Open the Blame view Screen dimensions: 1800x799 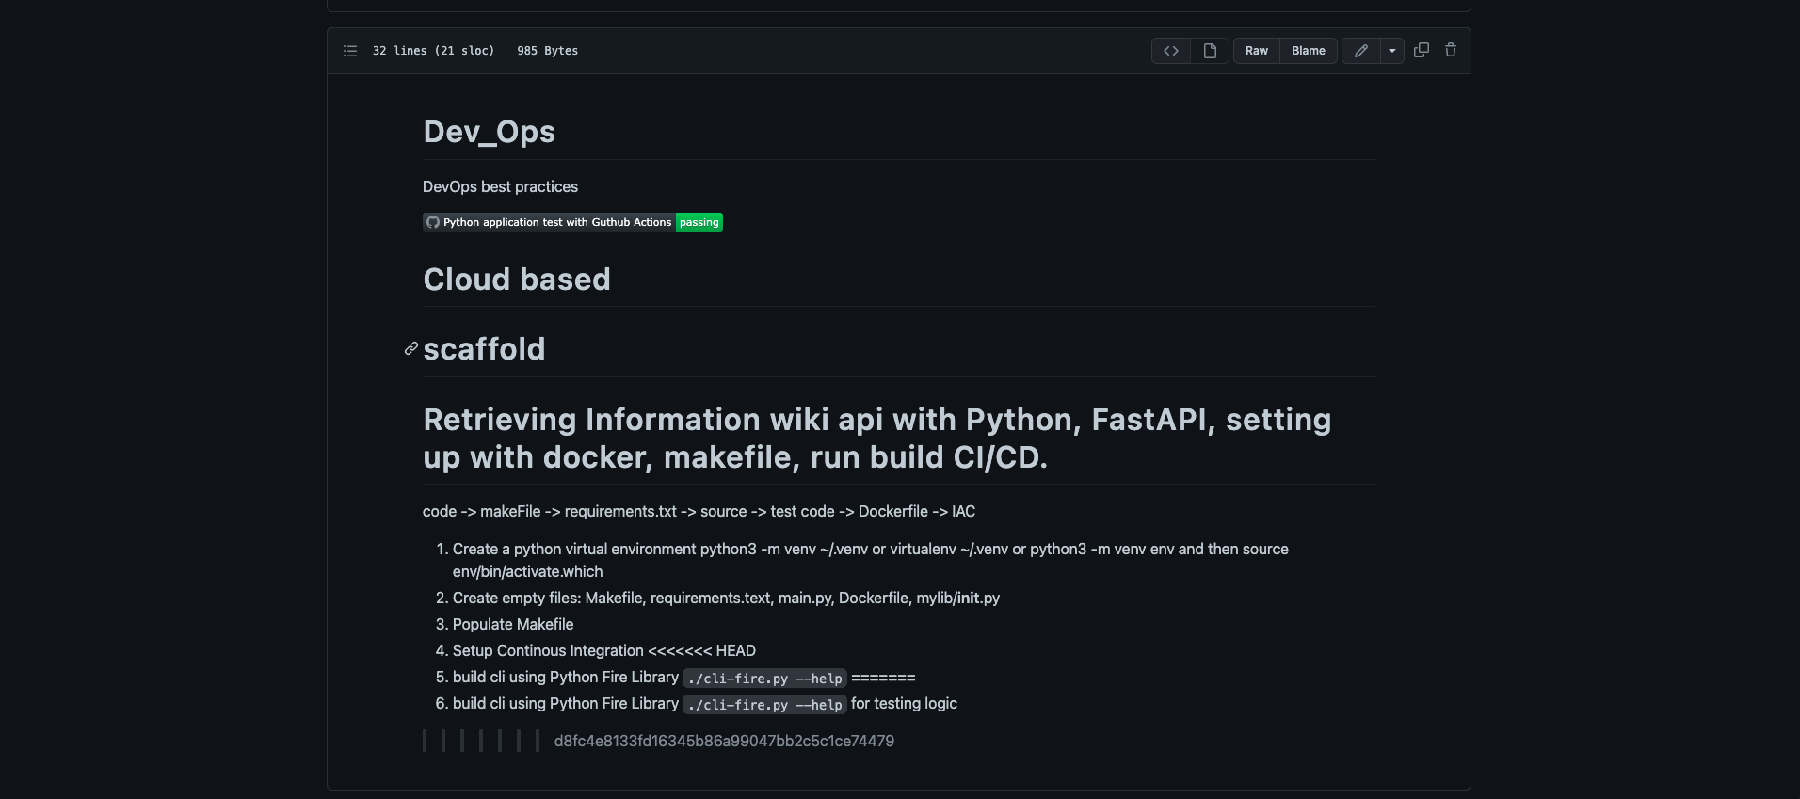pyautogui.click(x=1308, y=51)
